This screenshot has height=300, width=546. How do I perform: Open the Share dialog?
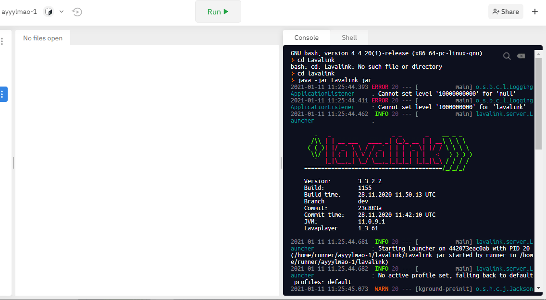pos(506,12)
